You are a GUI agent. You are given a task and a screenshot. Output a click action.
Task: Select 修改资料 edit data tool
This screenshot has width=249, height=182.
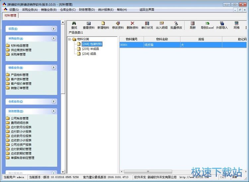[118, 25]
